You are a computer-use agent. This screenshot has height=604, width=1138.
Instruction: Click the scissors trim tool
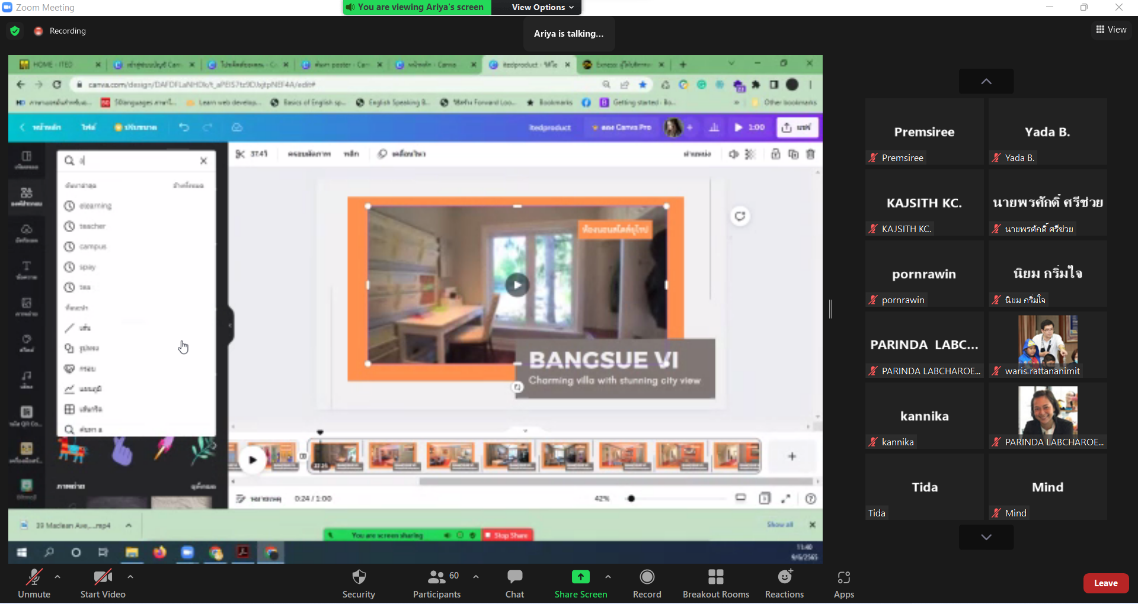click(240, 154)
